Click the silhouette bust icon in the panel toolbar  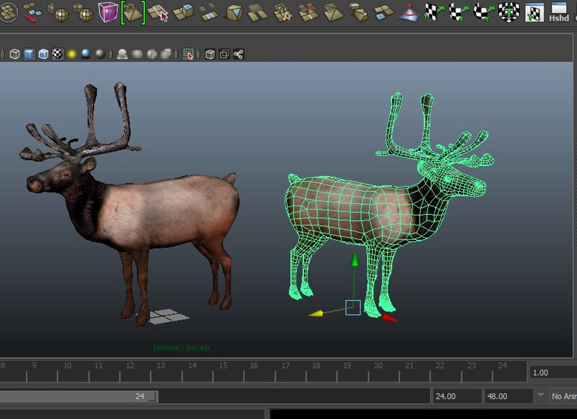point(122,54)
